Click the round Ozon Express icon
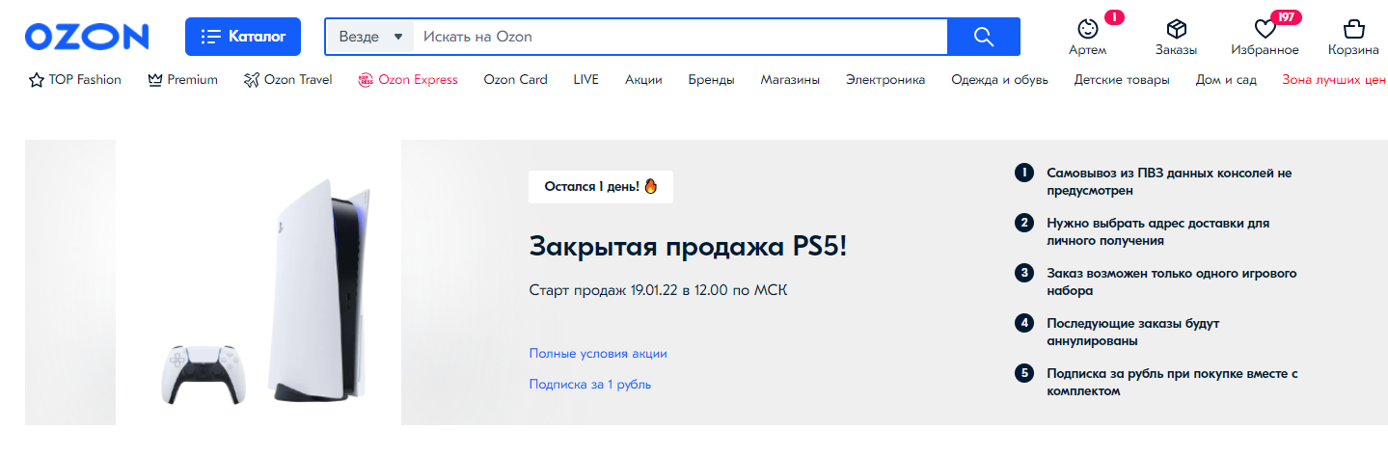Screen dimensions: 1388x456 tap(366, 80)
